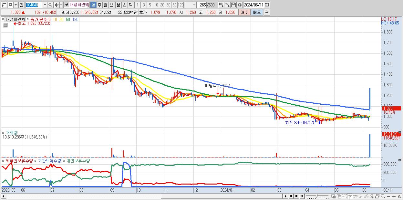The image size is (403, 200).
Task: Click the rewind button in replay controls
Action: pyautogui.click(x=291, y=196)
